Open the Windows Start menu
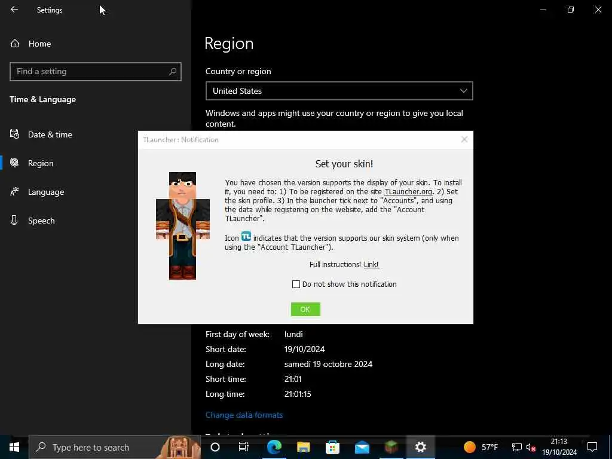Viewport: 612px width, 459px height. pos(14,447)
